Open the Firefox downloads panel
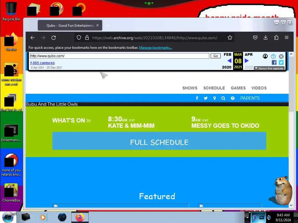 pos(265,37)
